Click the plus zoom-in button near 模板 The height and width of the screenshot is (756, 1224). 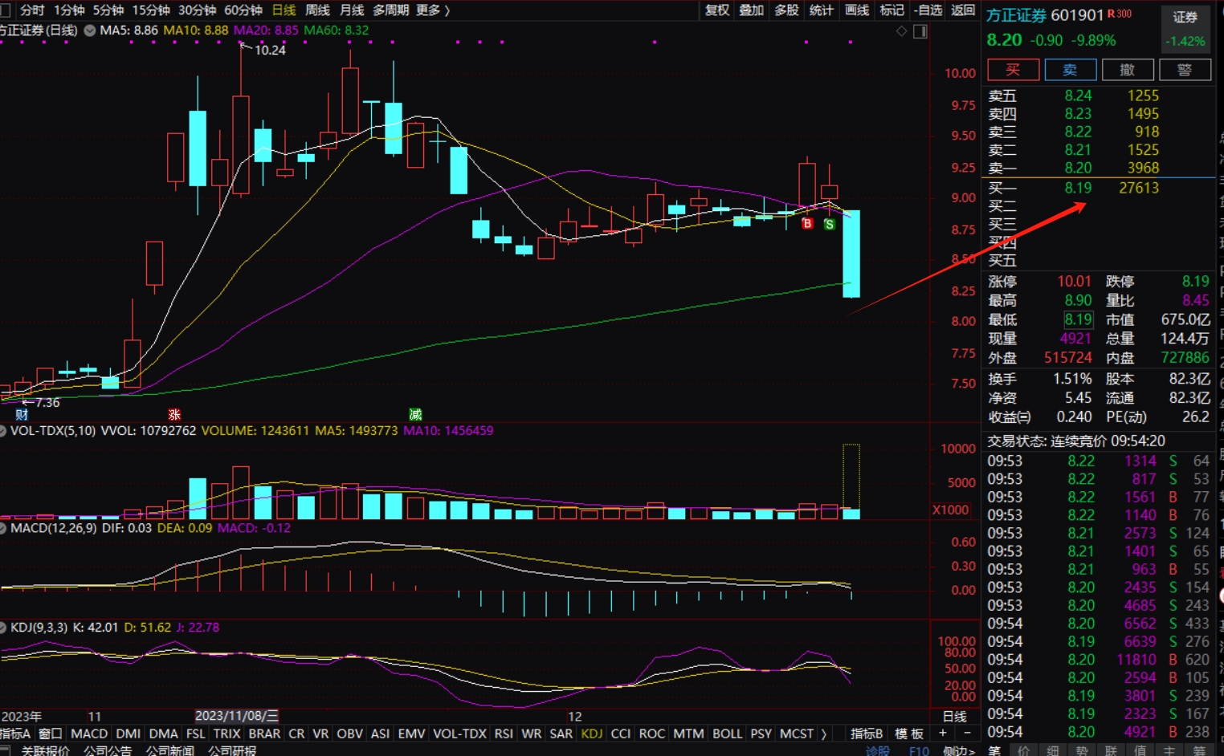(943, 734)
